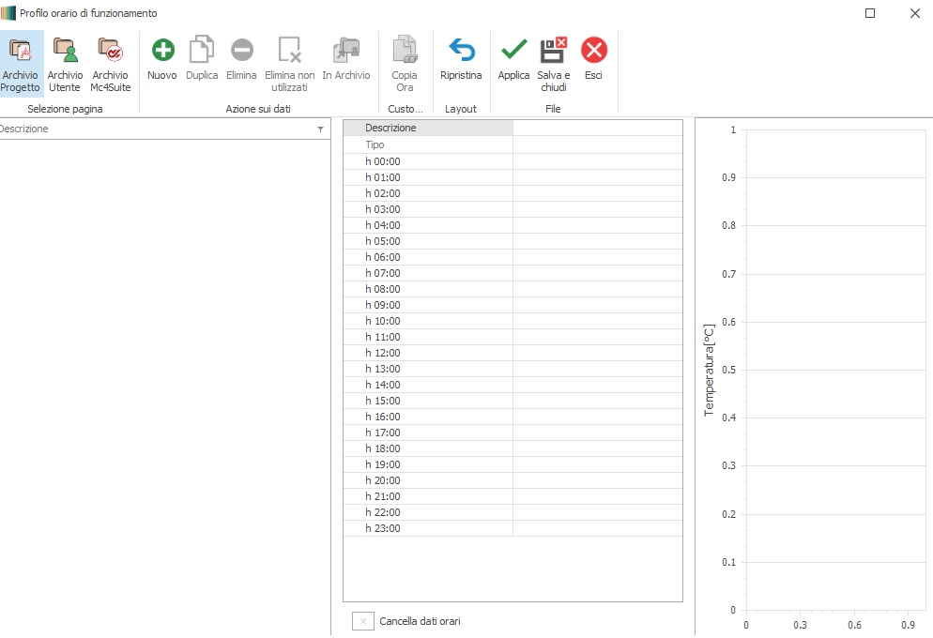This screenshot has height=638, width=933.
Task: Click the h 08:00 value cell
Action: (x=597, y=289)
